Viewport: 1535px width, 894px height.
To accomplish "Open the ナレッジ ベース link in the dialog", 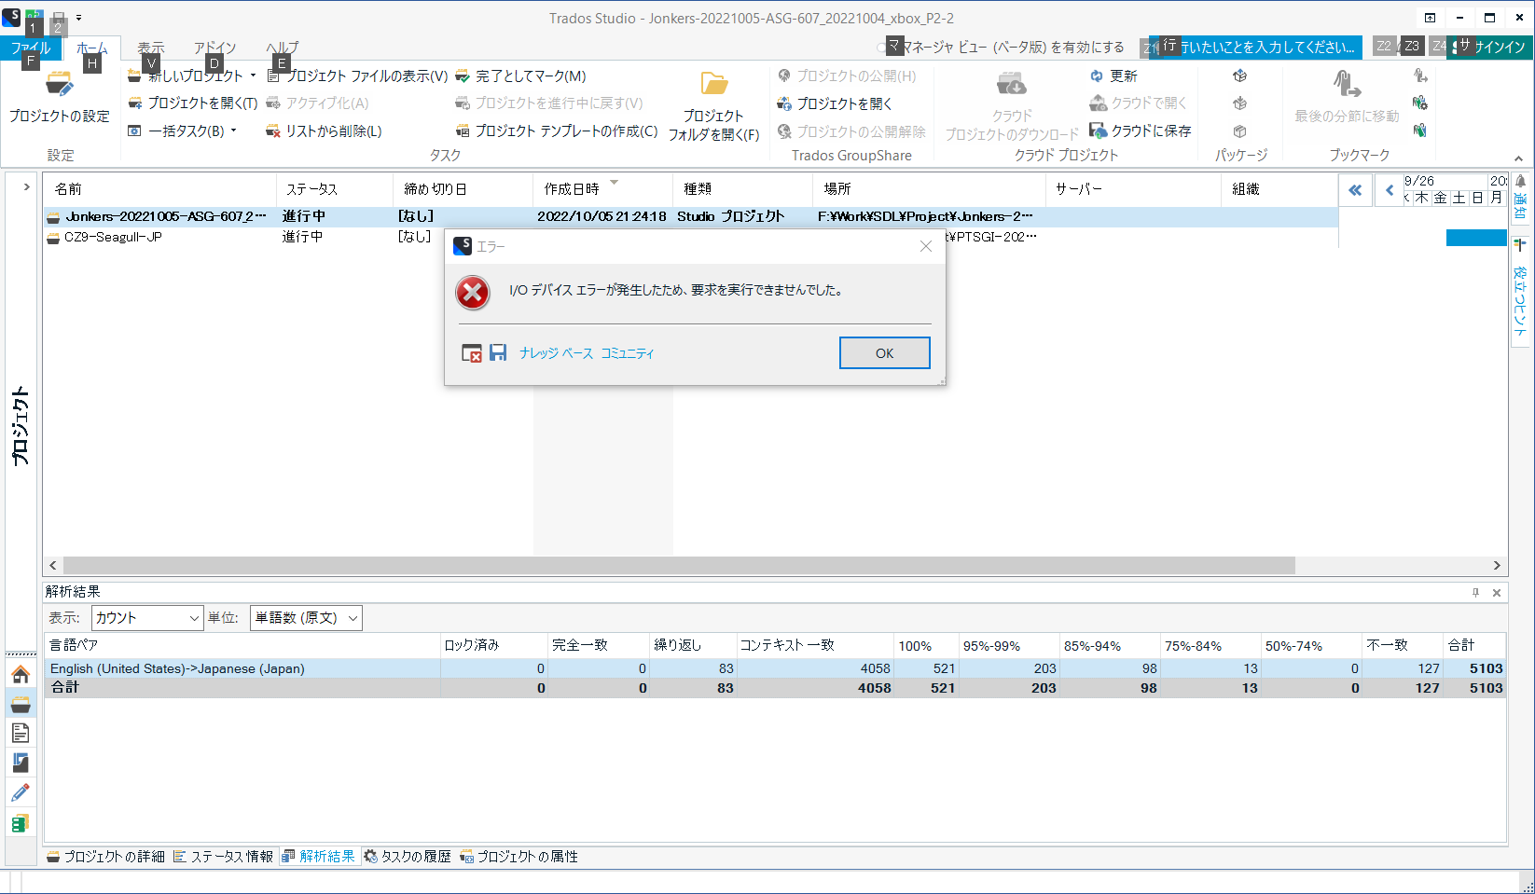I will pyautogui.click(x=557, y=353).
